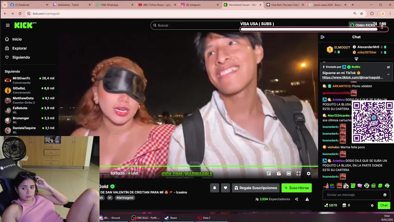Click the clip creation icon
This screenshot has width=394, height=222.
[279, 174]
